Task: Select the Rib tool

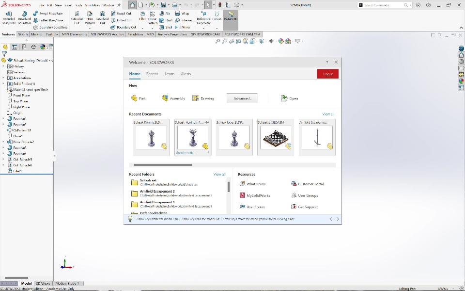Action: click(165, 14)
